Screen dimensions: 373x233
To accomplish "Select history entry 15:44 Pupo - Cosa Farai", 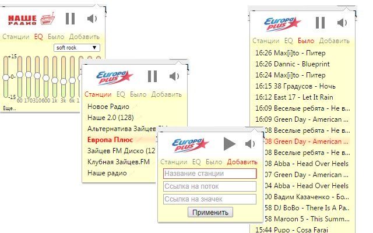I will tap(291, 230).
